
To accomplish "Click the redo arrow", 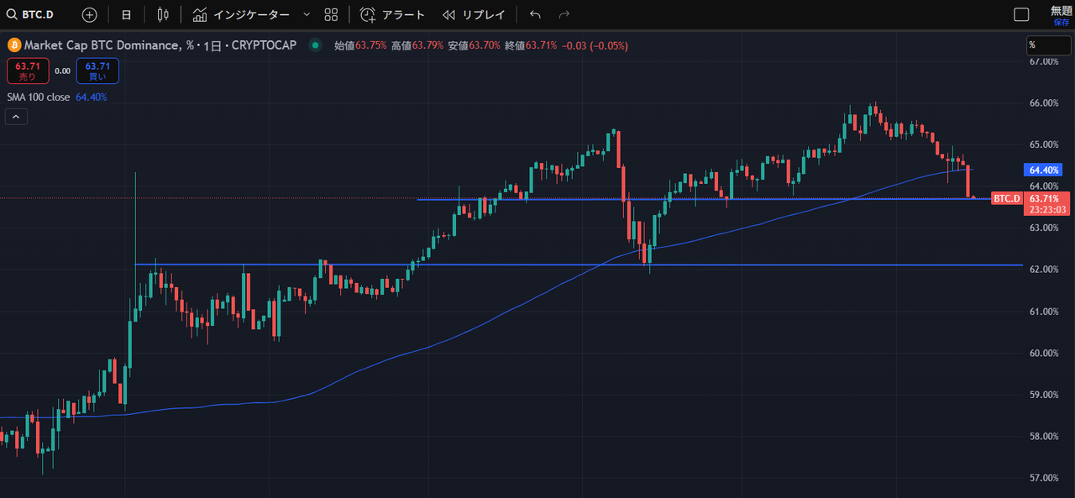I will [x=564, y=14].
